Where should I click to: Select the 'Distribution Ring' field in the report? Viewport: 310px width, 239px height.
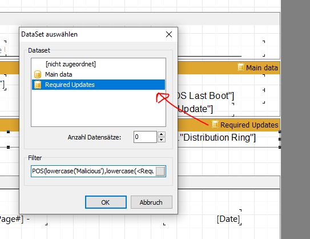point(217,138)
